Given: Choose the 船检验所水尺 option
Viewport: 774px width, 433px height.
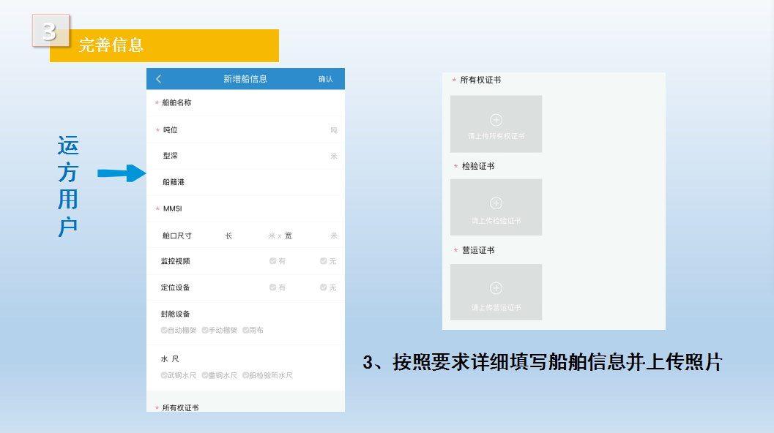Looking at the screenshot, I should point(246,375).
